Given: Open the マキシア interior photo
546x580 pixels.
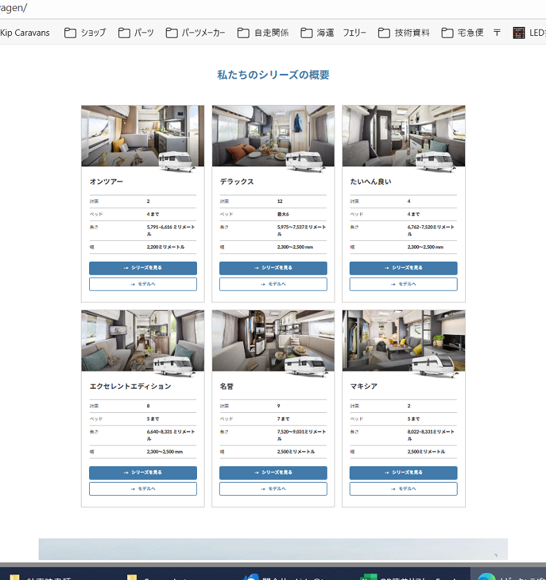Looking at the screenshot, I should (x=404, y=340).
